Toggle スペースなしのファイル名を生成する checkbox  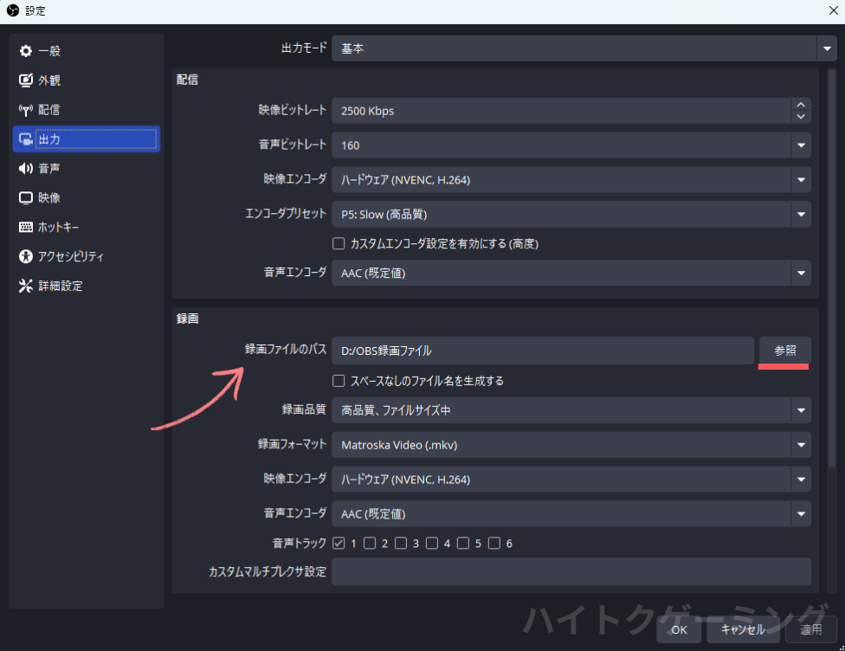[x=339, y=381]
